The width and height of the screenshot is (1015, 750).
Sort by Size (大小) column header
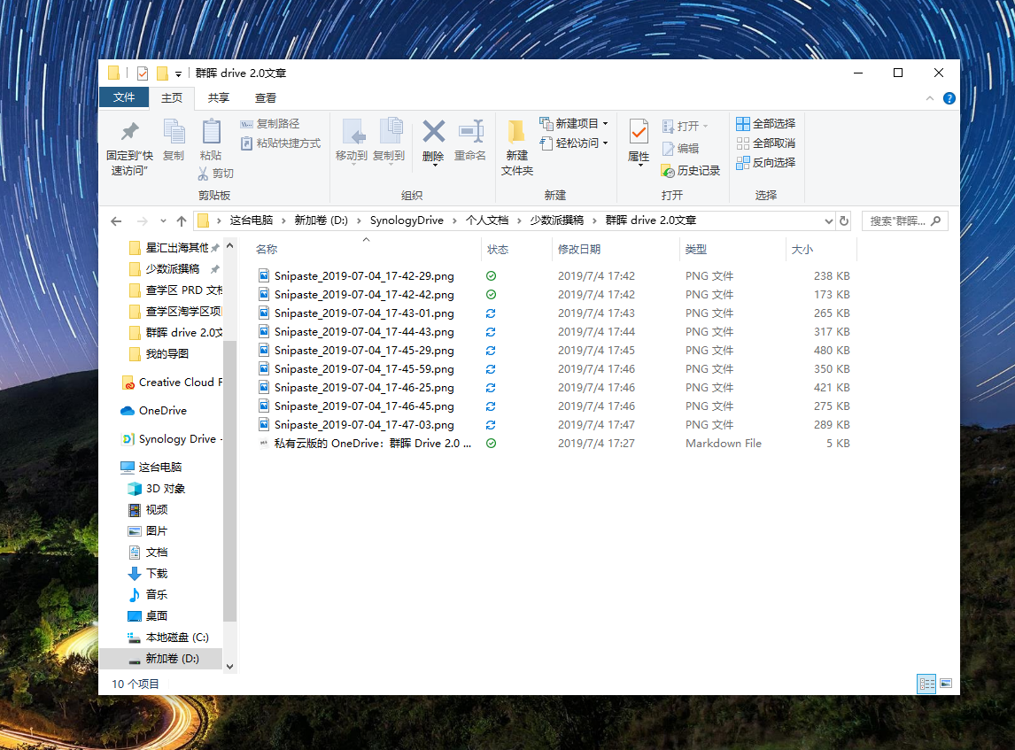[x=802, y=249]
